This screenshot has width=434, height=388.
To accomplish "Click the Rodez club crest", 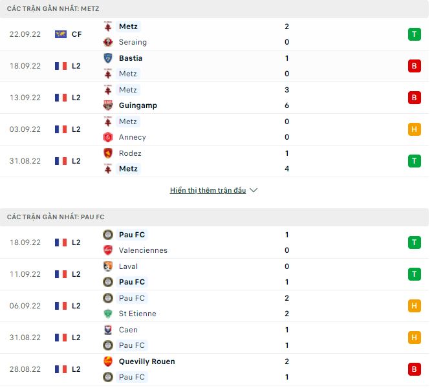I will click(x=108, y=153).
